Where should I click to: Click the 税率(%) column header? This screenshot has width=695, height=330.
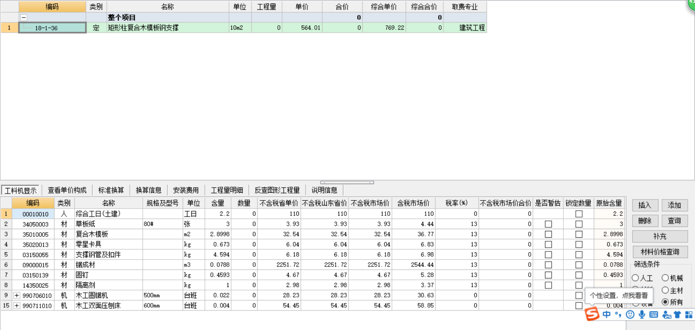point(457,203)
